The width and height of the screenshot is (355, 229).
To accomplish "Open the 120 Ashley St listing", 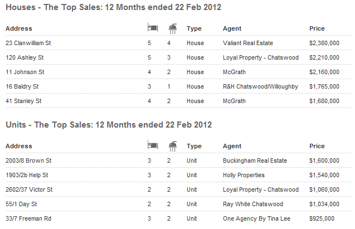I will 25,57.
